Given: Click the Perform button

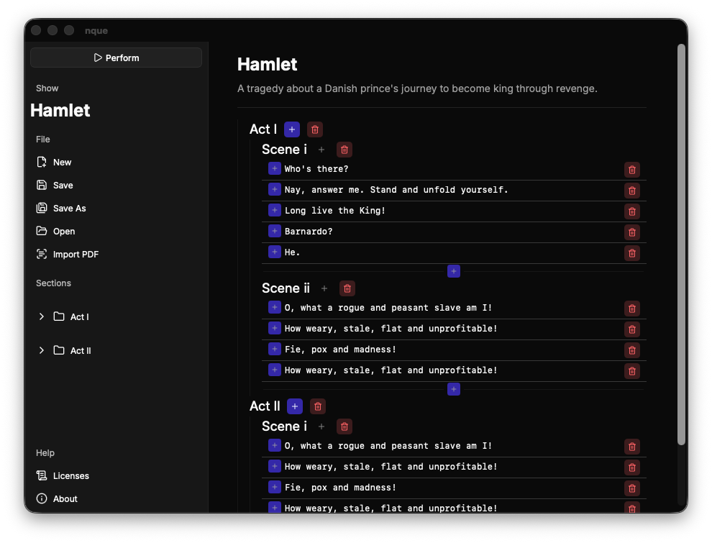Looking at the screenshot, I should (x=117, y=58).
